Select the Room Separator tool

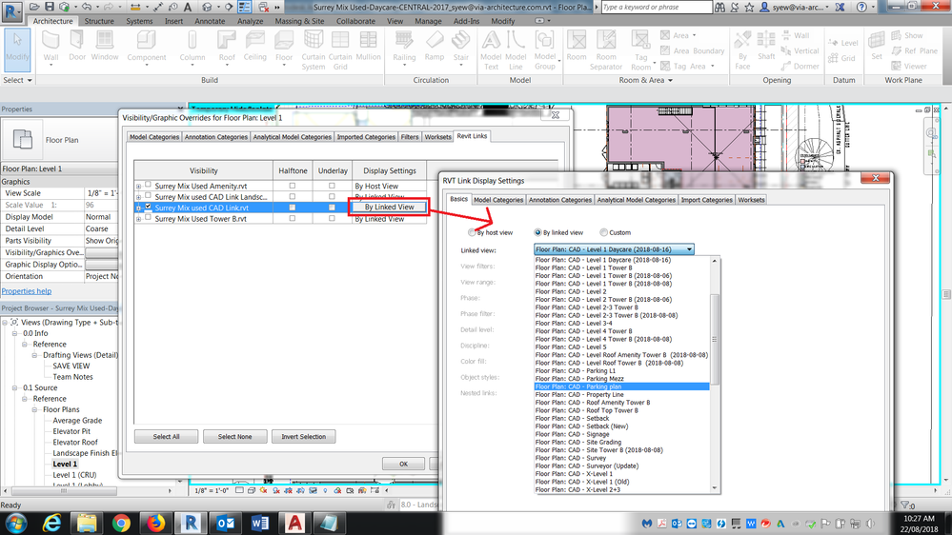(606, 50)
